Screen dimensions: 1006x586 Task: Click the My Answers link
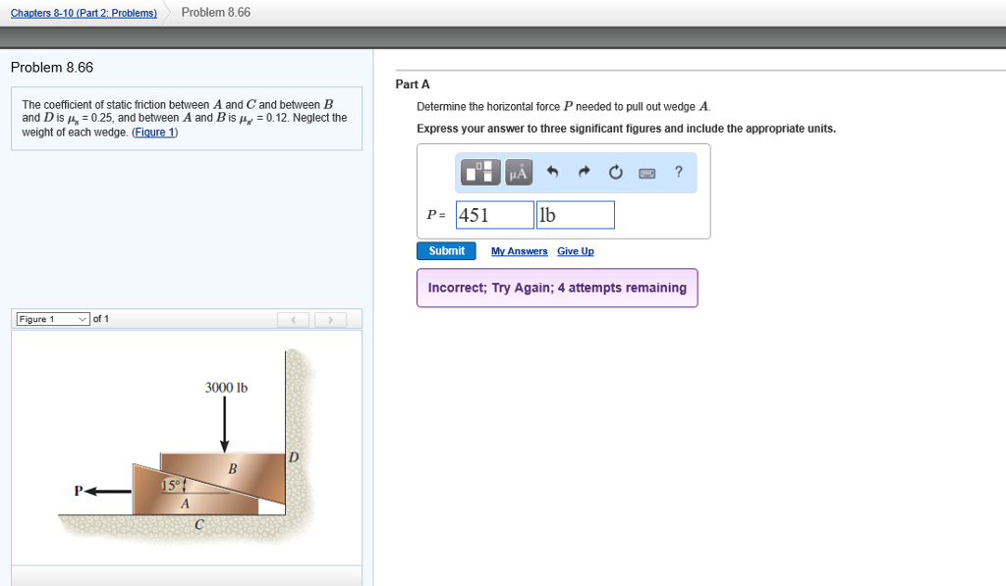519,251
